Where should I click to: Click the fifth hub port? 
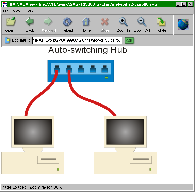(x=104, y=69)
